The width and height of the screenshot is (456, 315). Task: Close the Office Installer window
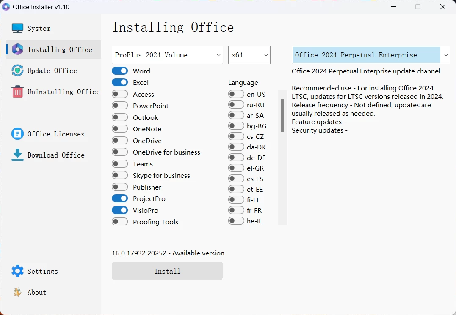pos(442,7)
